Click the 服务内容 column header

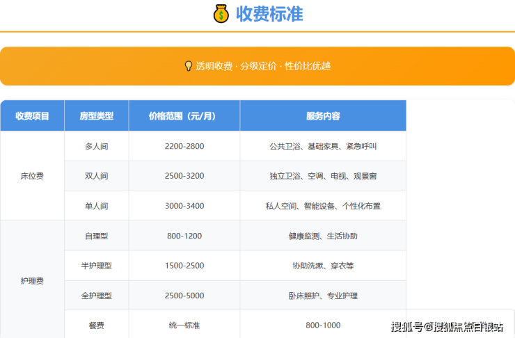tap(323, 116)
